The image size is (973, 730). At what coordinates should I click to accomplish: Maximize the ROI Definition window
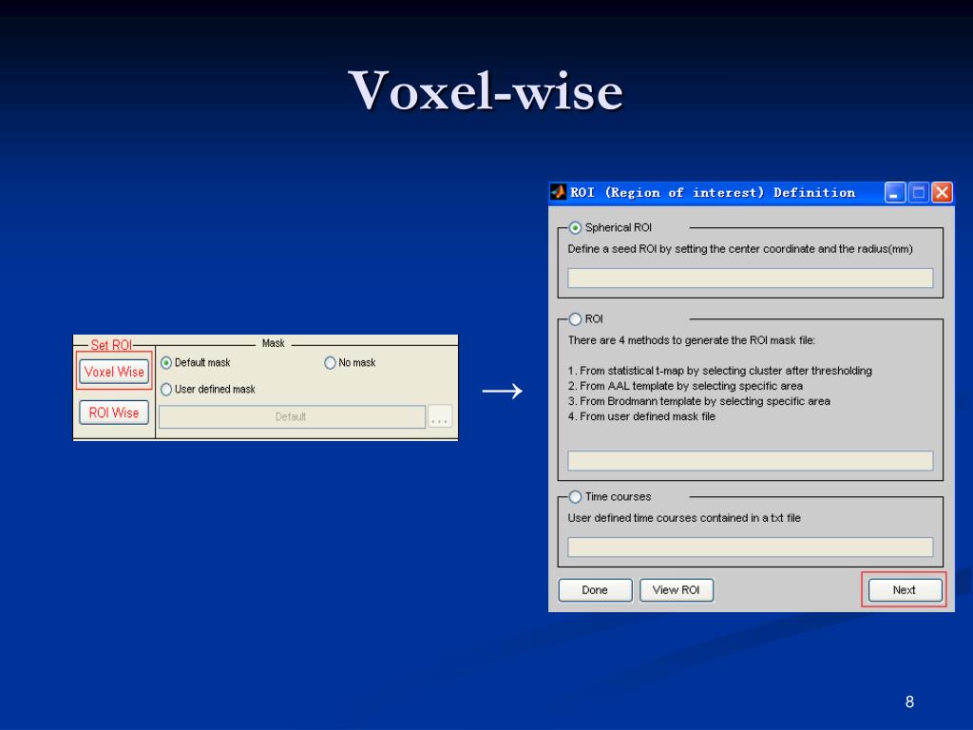click(919, 193)
